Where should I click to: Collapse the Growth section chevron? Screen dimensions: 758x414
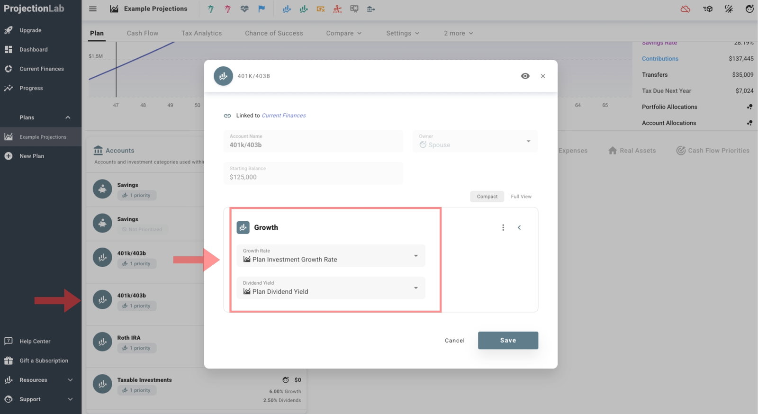point(519,228)
